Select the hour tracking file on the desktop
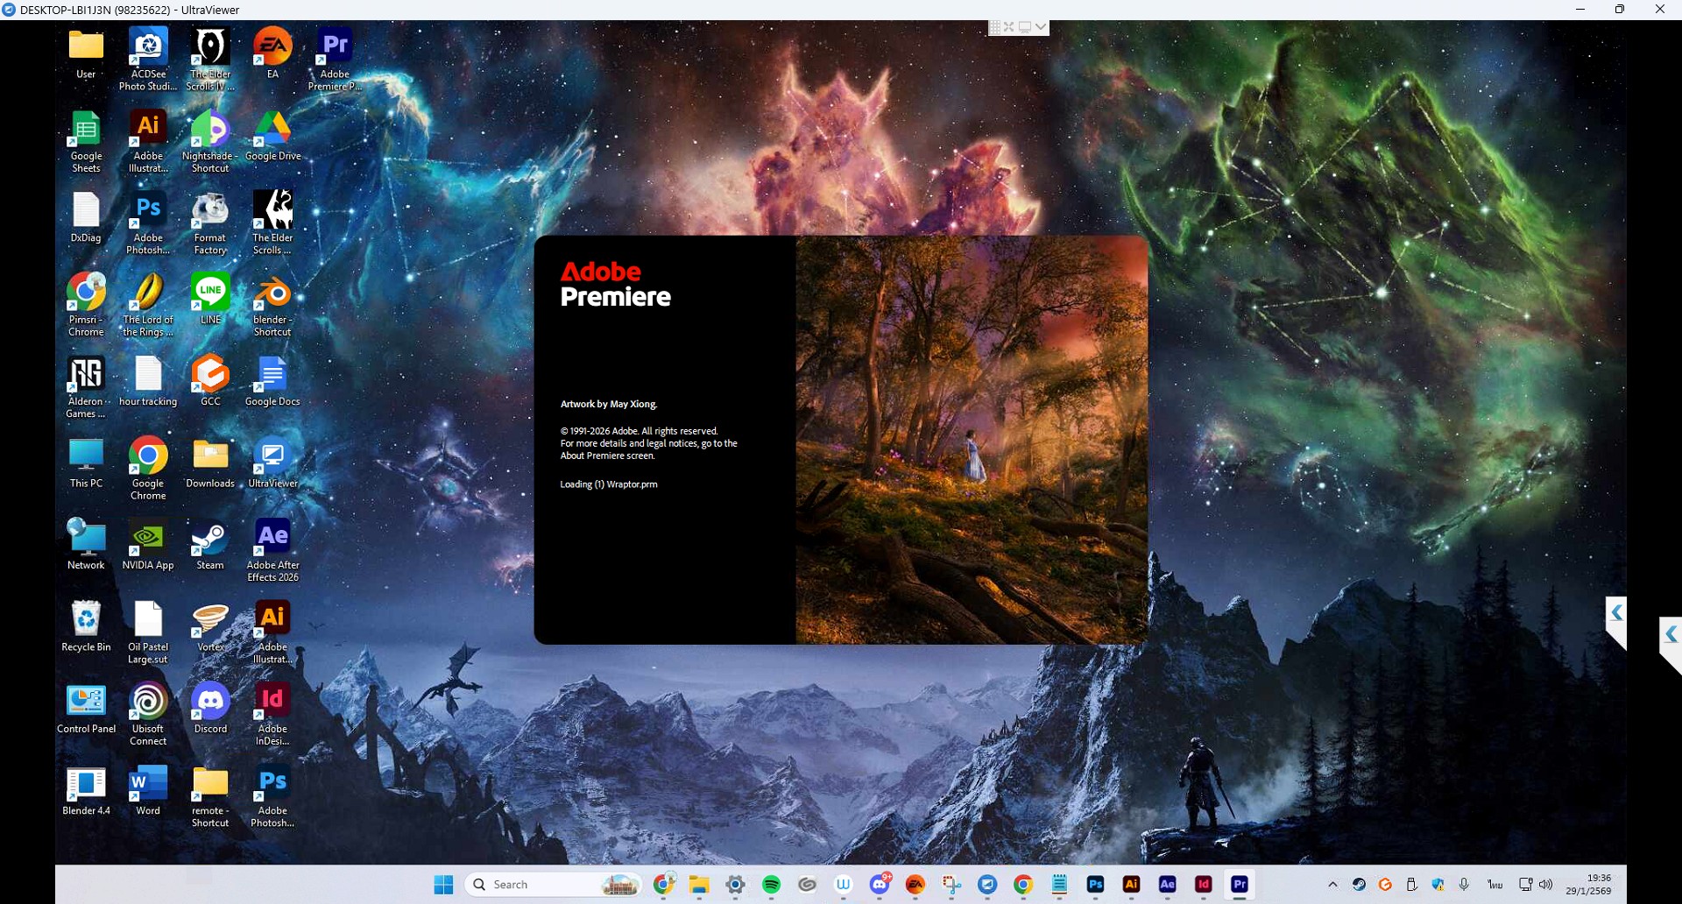The width and height of the screenshot is (1682, 904). pos(148,382)
